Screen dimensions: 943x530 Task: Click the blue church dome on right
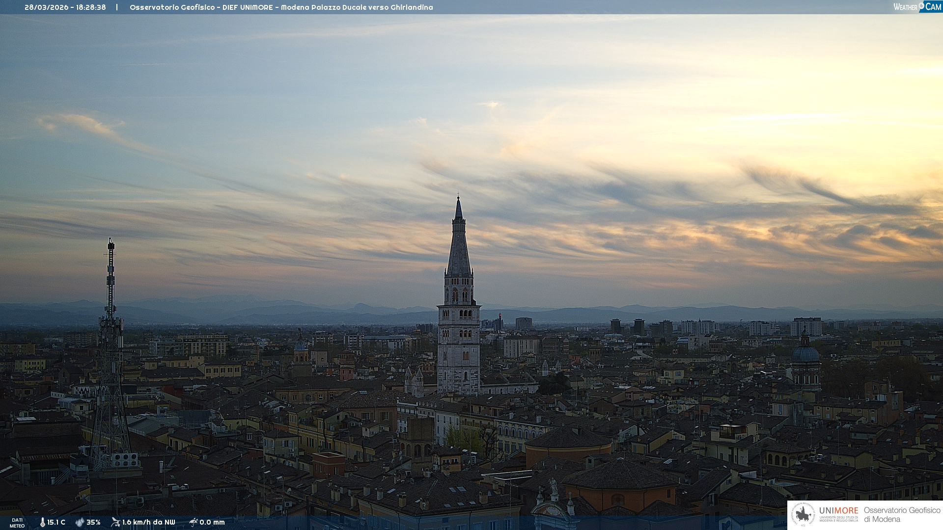coord(805,353)
